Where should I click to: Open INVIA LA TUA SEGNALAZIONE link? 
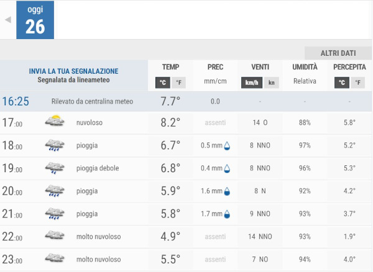click(x=73, y=71)
